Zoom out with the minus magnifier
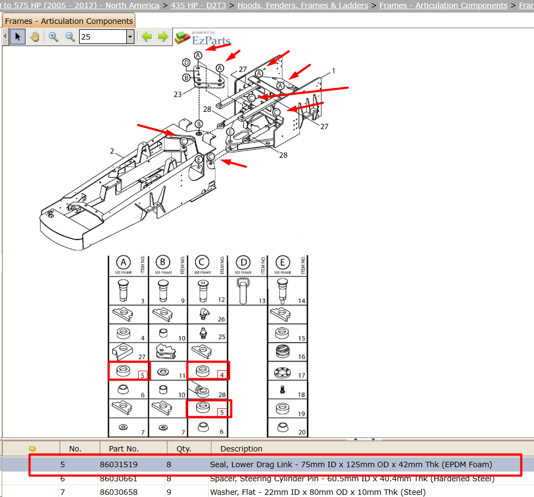 click(x=70, y=36)
